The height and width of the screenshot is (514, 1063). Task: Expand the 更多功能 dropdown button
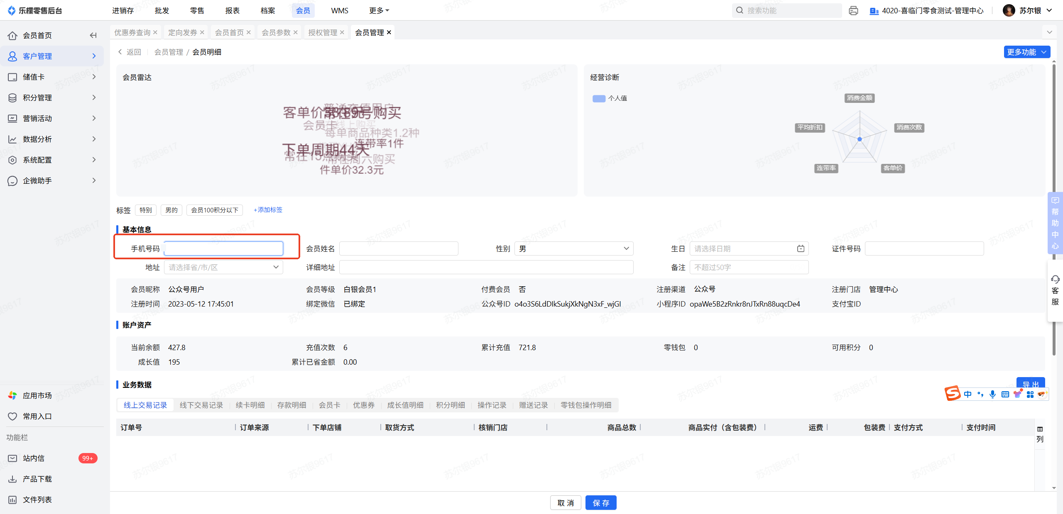pyautogui.click(x=1026, y=52)
